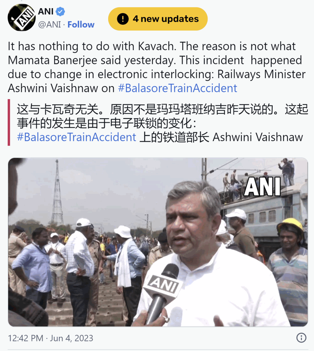
Task: Click the ANI watermark on the video
Action: pos(262,186)
